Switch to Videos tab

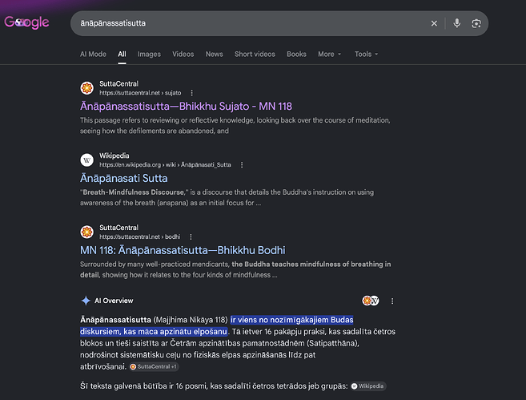pyautogui.click(x=183, y=54)
